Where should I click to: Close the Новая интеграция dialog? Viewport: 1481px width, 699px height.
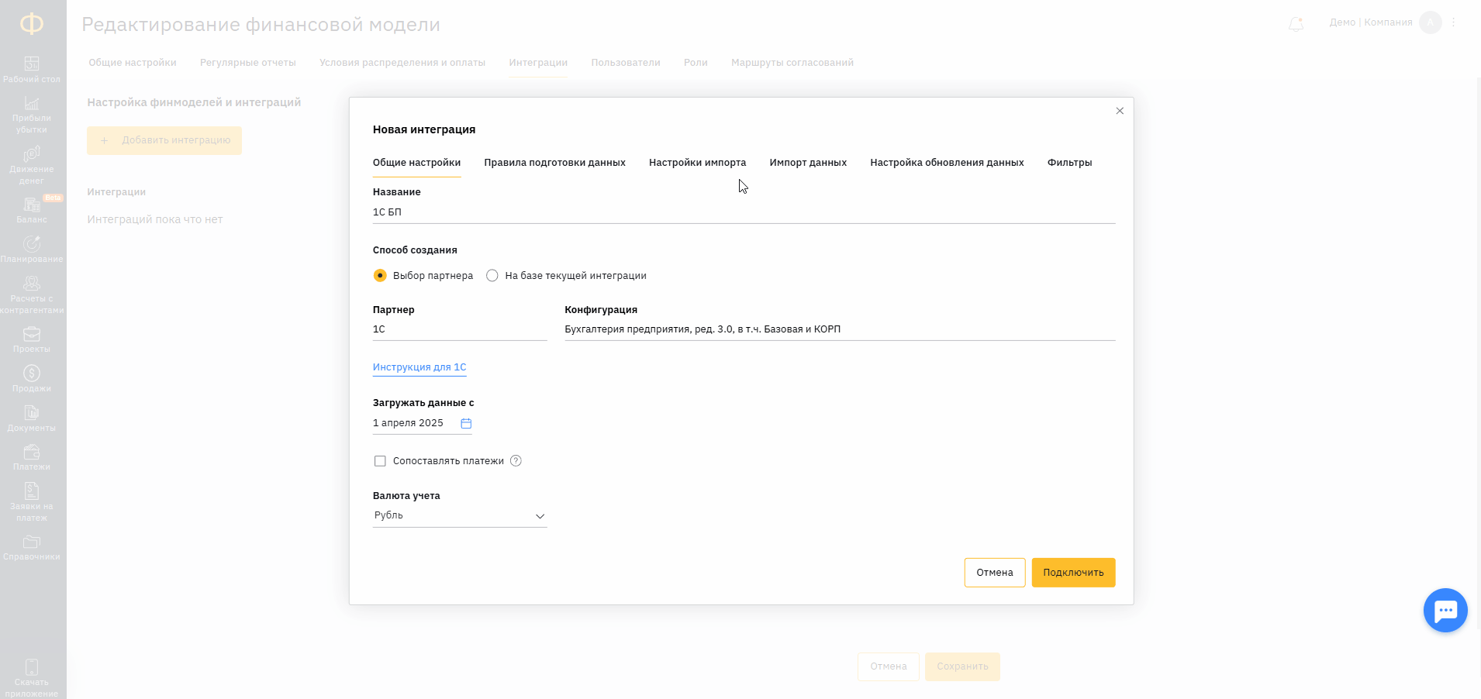[x=1120, y=111]
